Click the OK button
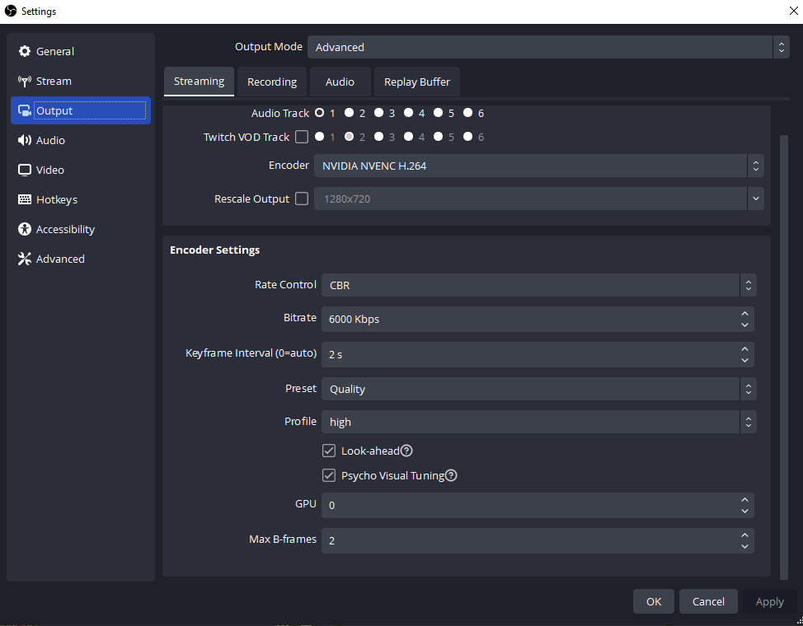The height and width of the screenshot is (626, 803). (653, 601)
